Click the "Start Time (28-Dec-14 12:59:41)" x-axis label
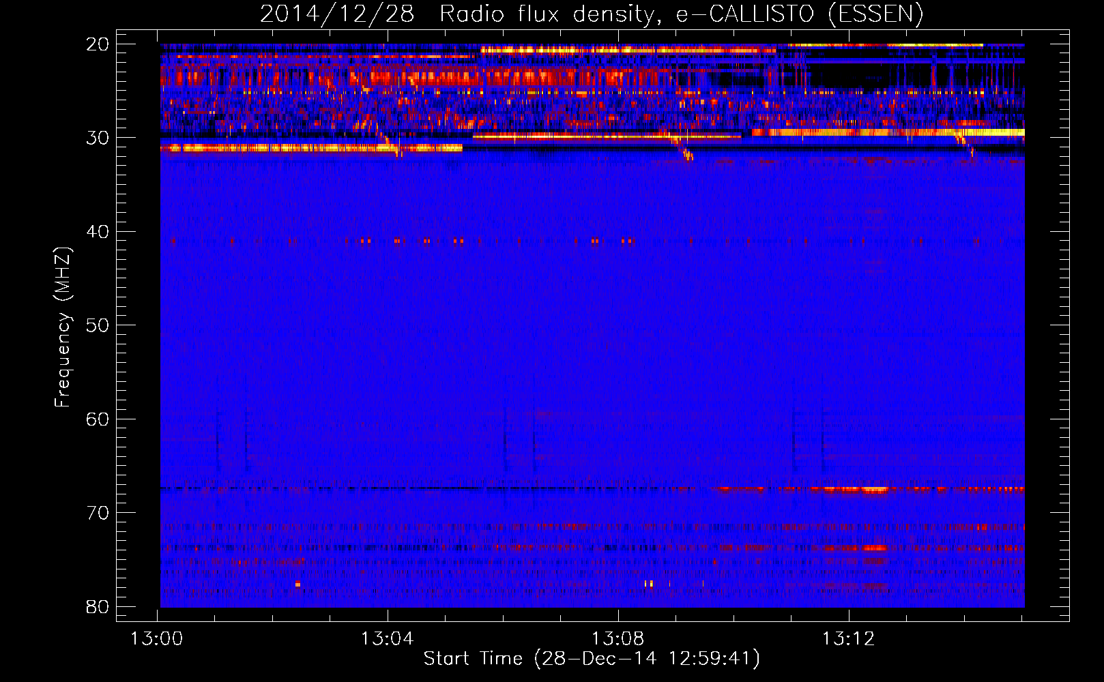The width and height of the screenshot is (1104, 682). 592,659
